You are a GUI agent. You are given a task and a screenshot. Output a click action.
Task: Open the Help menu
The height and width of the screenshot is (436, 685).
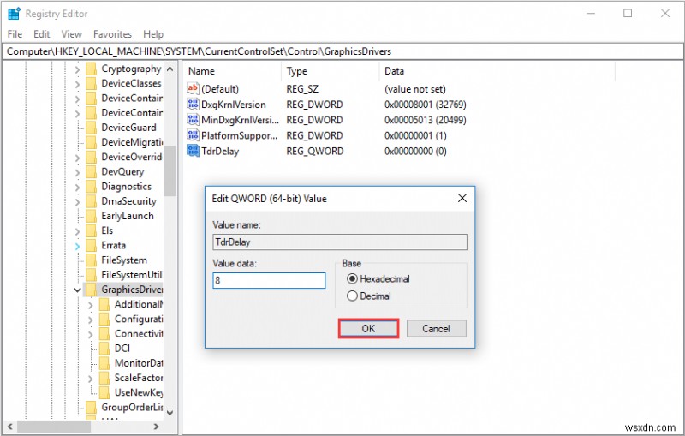pyautogui.click(x=153, y=34)
